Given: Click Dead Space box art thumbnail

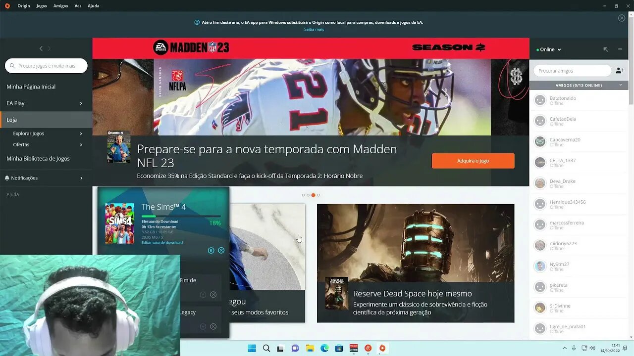Looking at the screenshot, I should click(337, 293).
